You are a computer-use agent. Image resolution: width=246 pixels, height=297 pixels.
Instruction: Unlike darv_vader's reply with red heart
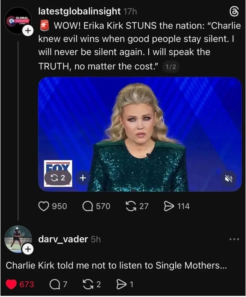pos(20,285)
